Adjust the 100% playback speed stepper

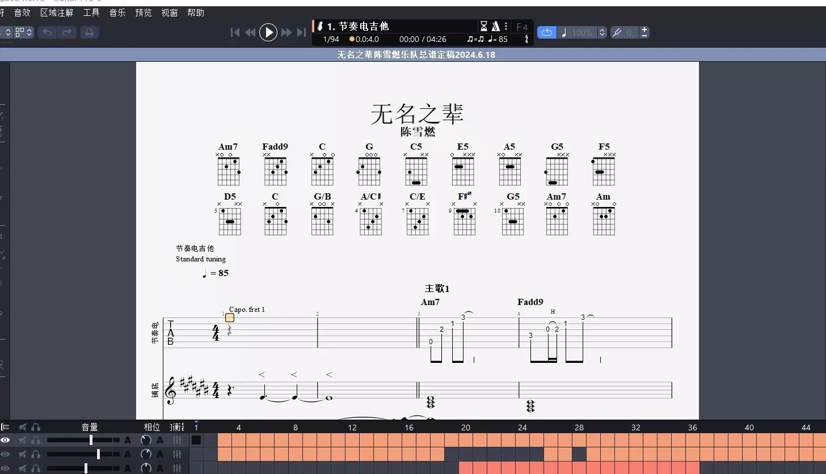pos(602,32)
